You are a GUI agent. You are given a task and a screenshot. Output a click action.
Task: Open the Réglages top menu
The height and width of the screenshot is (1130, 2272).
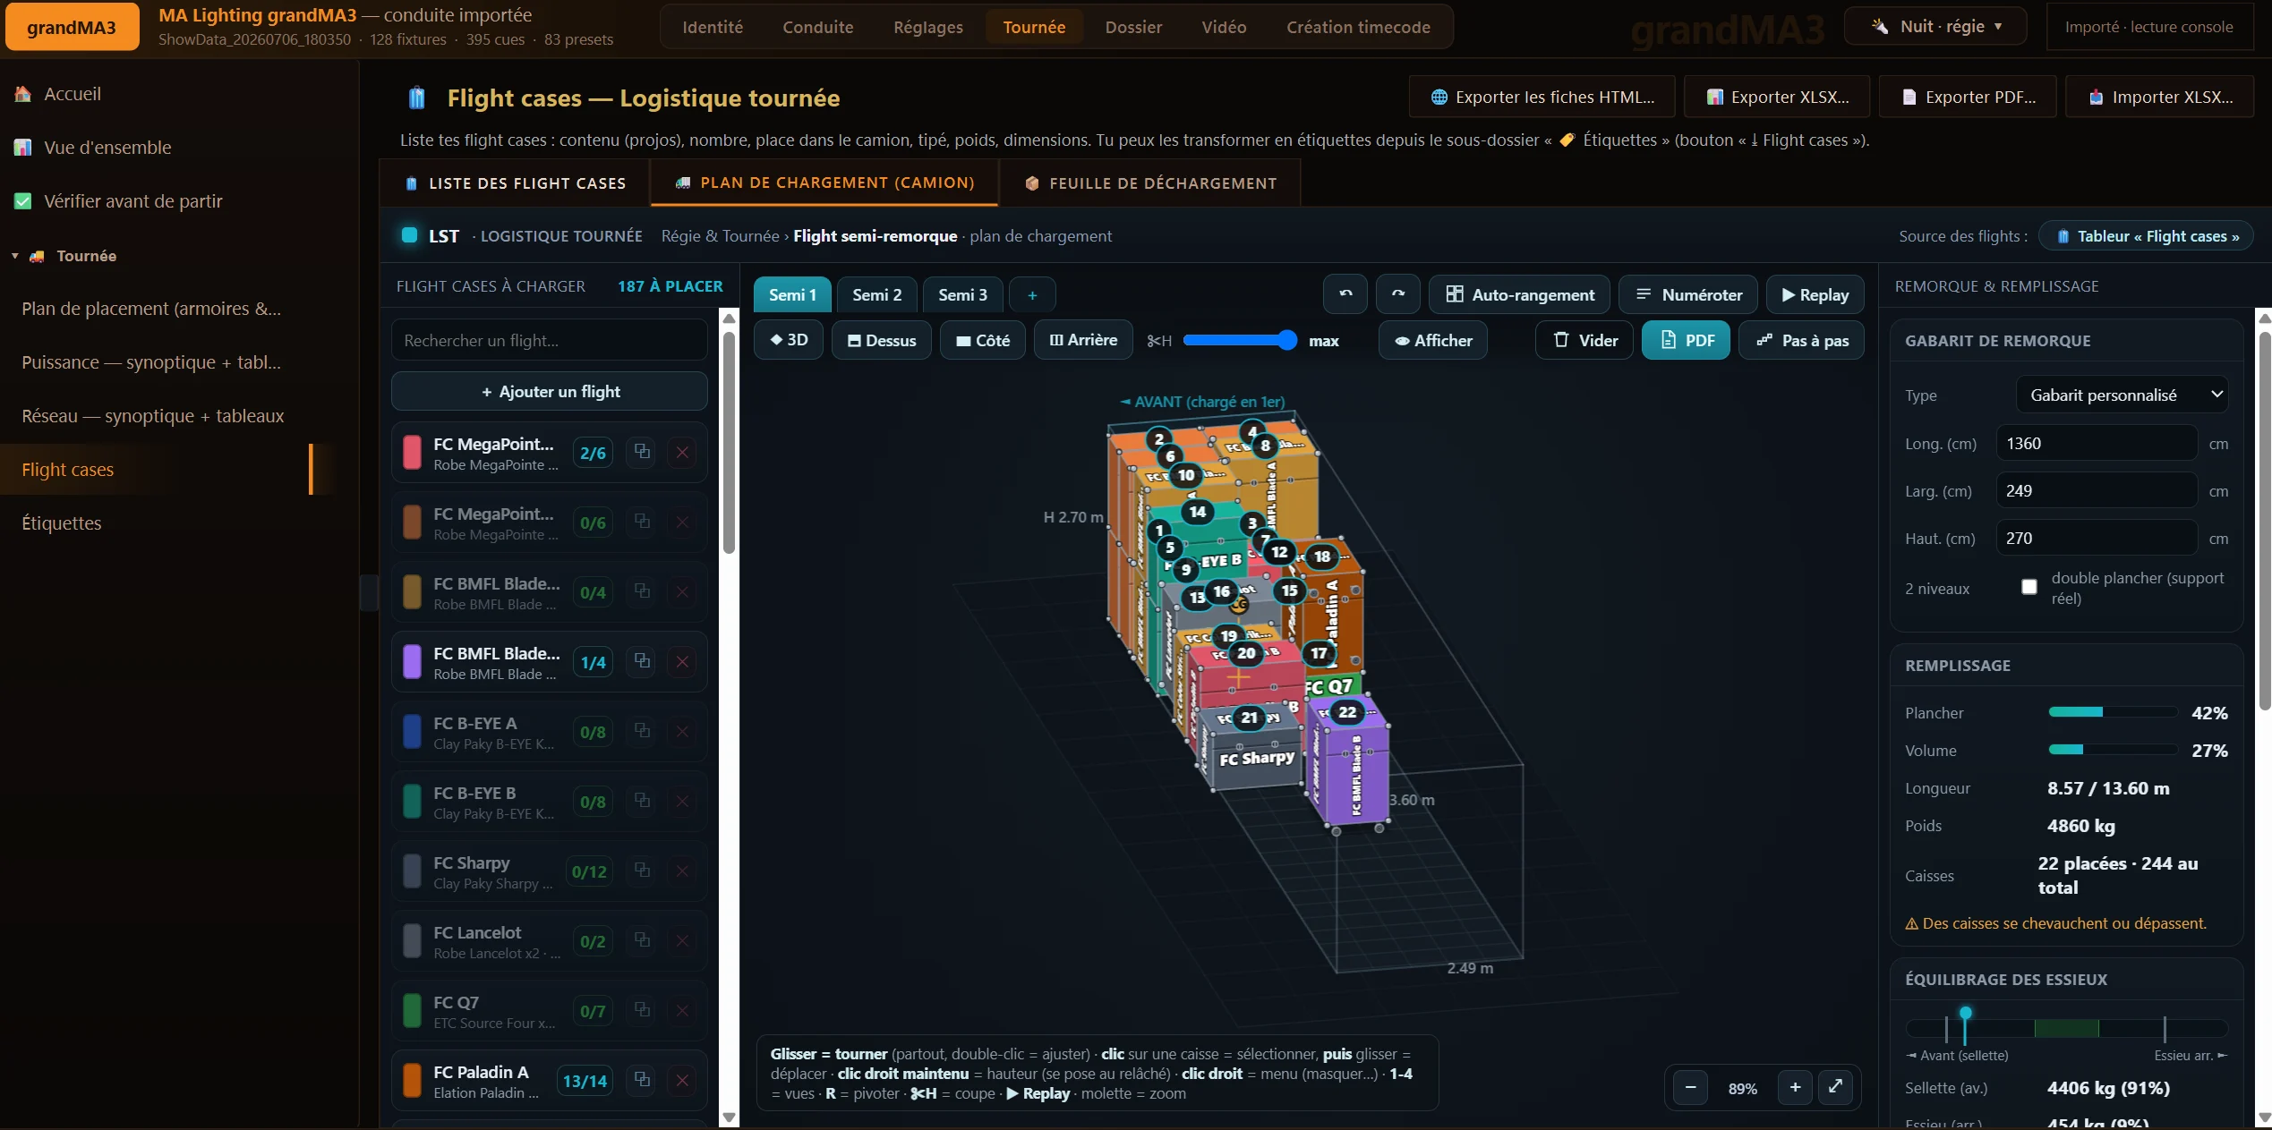[928, 27]
